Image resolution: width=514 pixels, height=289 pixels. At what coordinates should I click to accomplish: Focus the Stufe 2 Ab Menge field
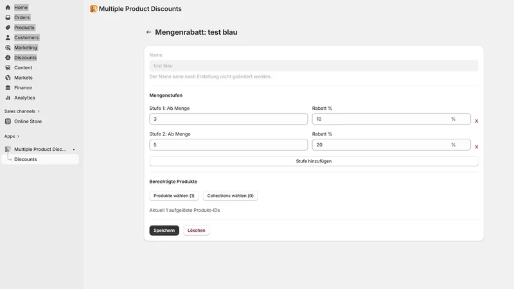click(x=229, y=145)
